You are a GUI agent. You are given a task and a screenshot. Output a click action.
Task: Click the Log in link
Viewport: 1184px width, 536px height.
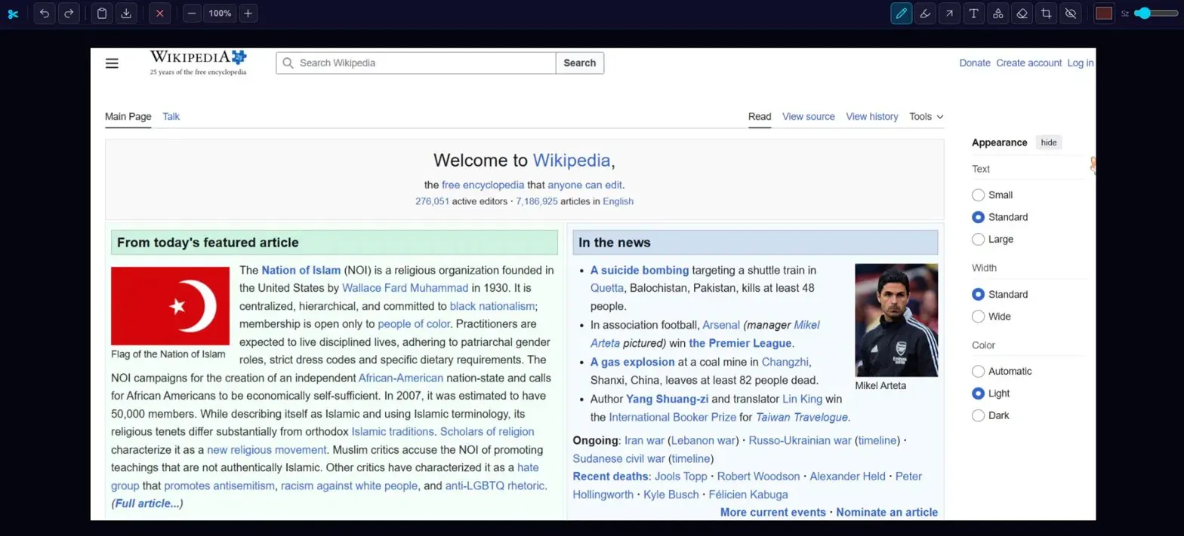1080,63
